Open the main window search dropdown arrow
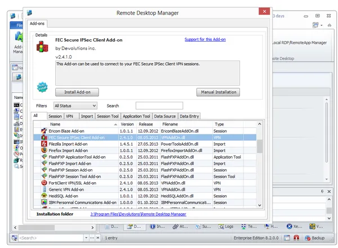The image size is (338, 248). point(86,238)
